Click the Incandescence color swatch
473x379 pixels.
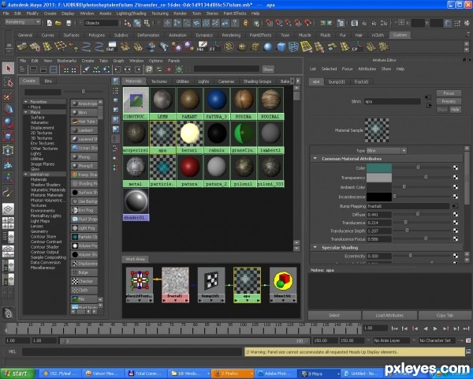(379, 197)
